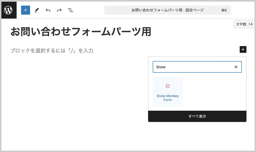Clear the block search with the X
Image resolution: width=256 pixels, height=152 pixels.
[x=236, y=67]
